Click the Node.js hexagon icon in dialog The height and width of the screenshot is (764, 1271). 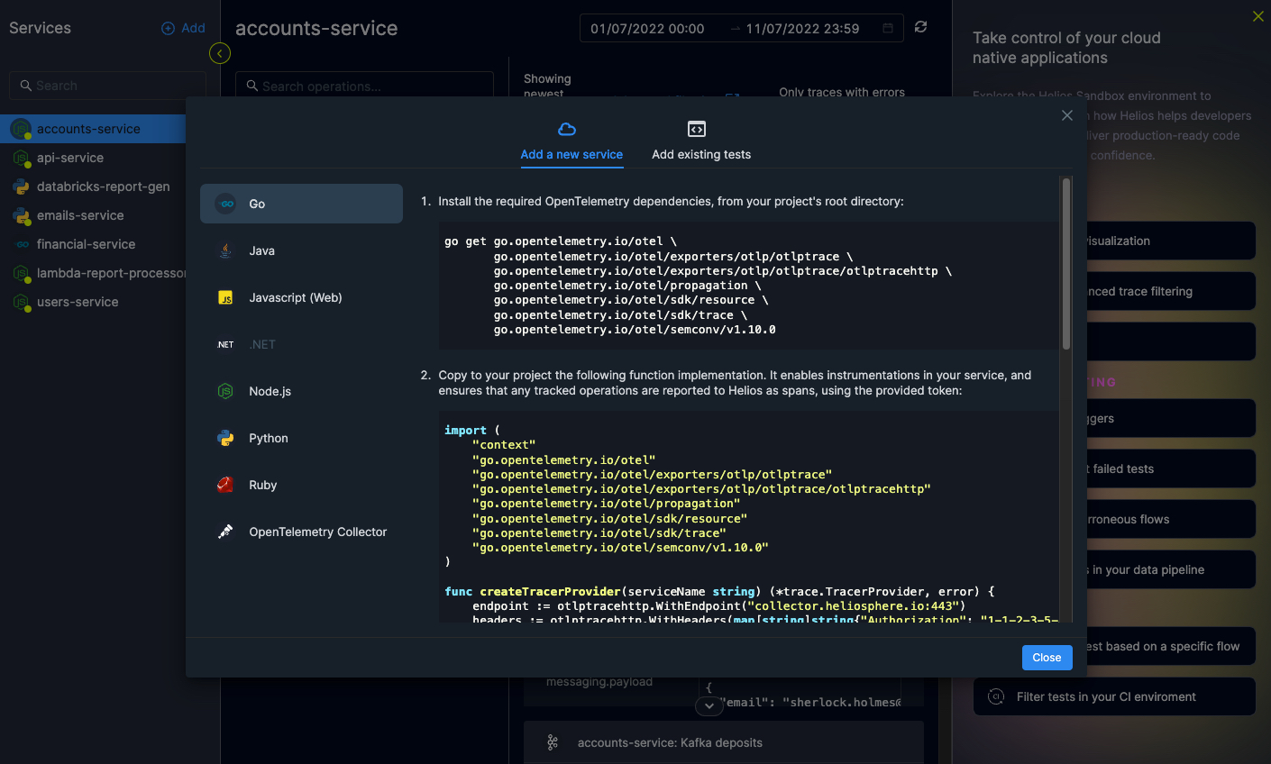coord(225,391)
